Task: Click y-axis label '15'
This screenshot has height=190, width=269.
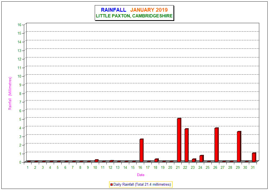Action: [19, 33]
